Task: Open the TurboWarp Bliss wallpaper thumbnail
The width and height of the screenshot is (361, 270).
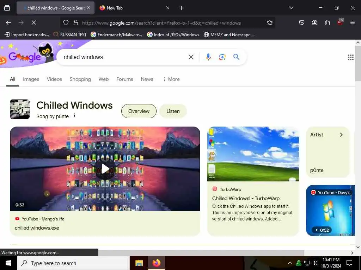Action: coord(253,154)
